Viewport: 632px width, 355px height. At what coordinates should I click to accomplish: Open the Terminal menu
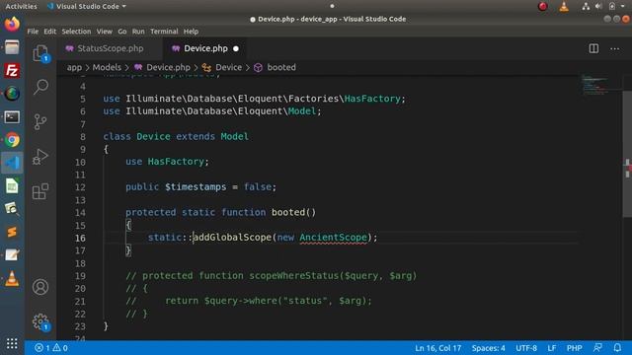164,32
